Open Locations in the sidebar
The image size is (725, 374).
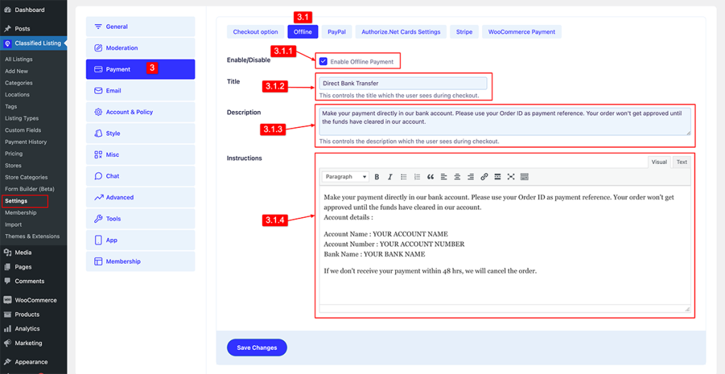click(17, 95)
